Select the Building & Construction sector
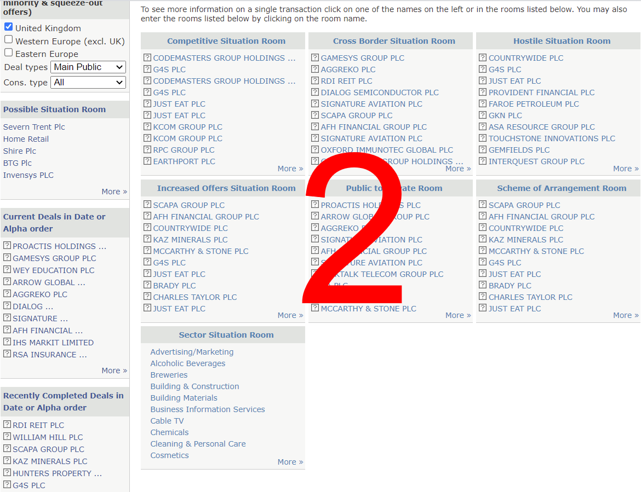This screenshot has height=492, width=641. click(194, 386)
